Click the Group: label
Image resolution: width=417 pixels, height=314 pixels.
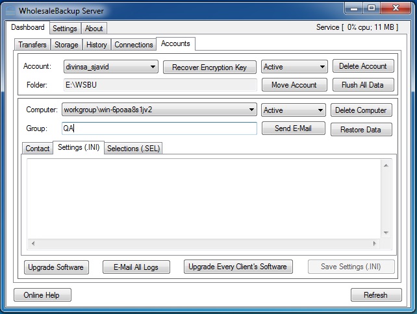pyautogui.click(x=37, y=128)
